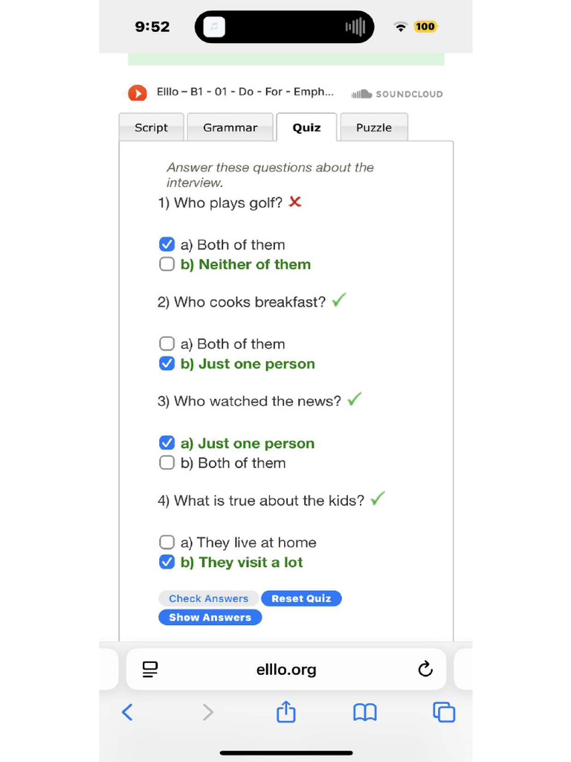The width and height of the screenshot is (571, 762).
Task: Uncheck 'They visit a lot' option
Action: point(167,563)
